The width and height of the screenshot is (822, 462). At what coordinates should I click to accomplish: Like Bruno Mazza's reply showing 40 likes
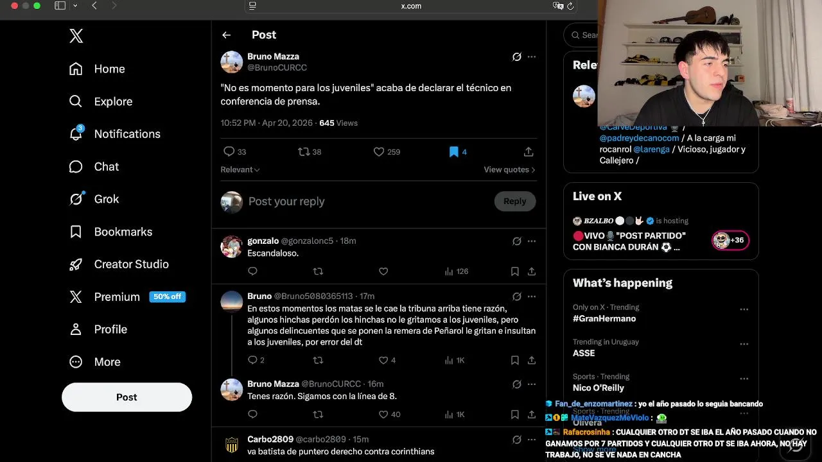coord(389,415)
